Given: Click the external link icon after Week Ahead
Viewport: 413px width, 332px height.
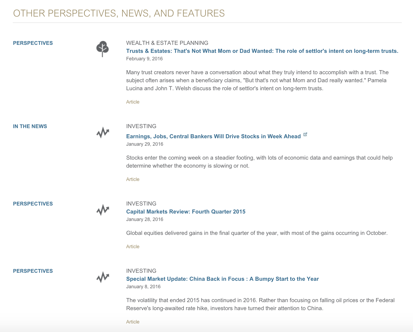Looking at the screenshot, I should (305, 135).
